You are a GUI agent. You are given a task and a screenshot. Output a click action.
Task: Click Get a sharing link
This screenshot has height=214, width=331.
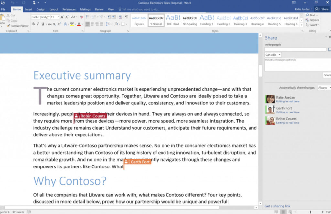[x=277, y=206]
